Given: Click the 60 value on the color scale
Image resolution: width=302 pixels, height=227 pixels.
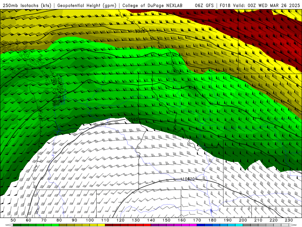Looking at the screenshot, I should [x=28, y=220].
